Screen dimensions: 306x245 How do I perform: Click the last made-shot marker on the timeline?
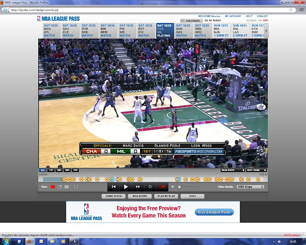tap(258, 179)
